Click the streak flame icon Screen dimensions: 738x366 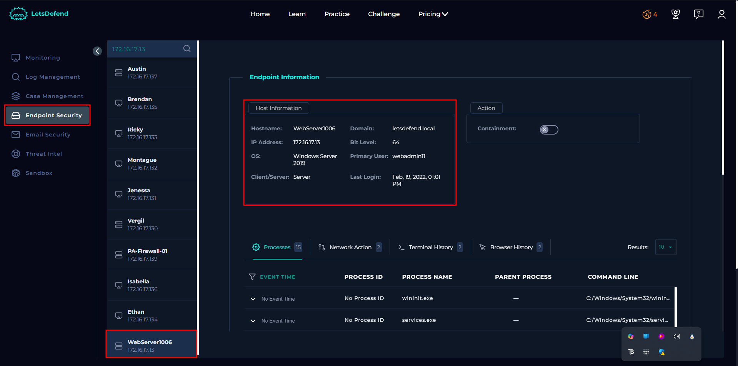coord(647,15)
